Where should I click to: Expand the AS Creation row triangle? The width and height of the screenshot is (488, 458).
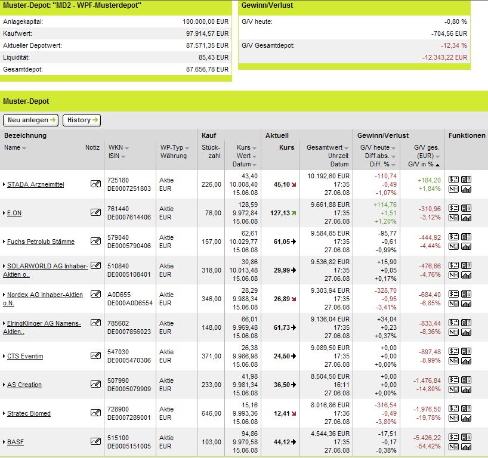(x=4, y=385)
